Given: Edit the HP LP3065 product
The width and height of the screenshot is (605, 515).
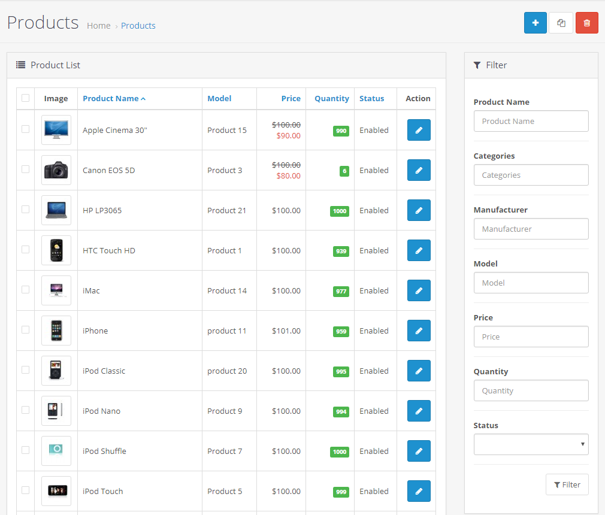Looking at the screenshot, I should [419, 210].
